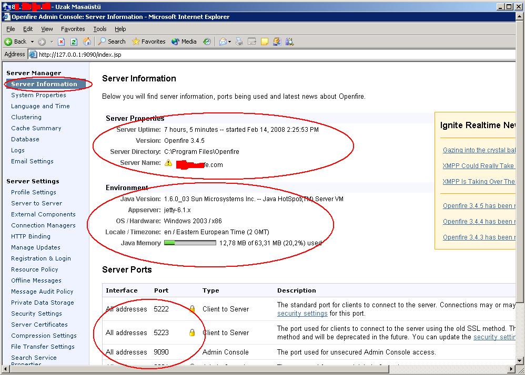Open Connection Managers settings
This screenshot has height=375, width=525.
(x=43, y=225)
